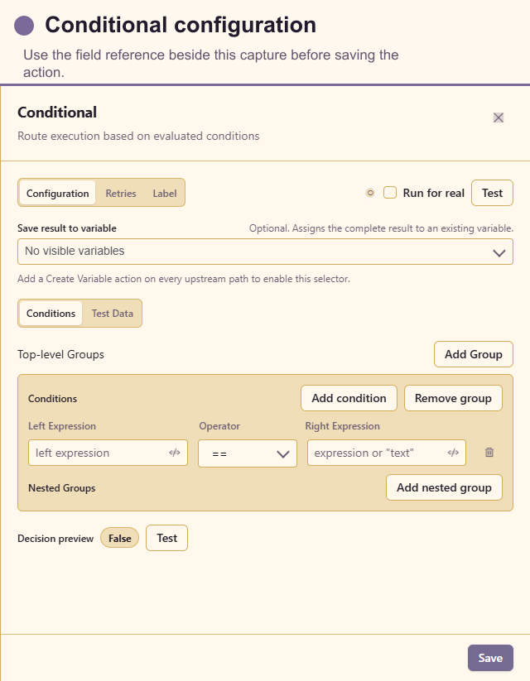This screenshot has width=530, height=681.
Task: Click the Add condition button
Action: pos(349,398)
